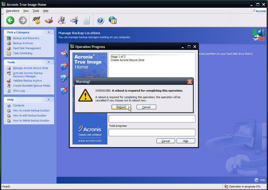268x190 pixels.
Task: Click the yellow warning triangle icon
Action: tap(85, 95)
